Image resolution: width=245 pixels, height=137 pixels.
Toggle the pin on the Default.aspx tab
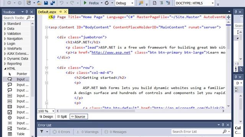[x=60, y=12]
